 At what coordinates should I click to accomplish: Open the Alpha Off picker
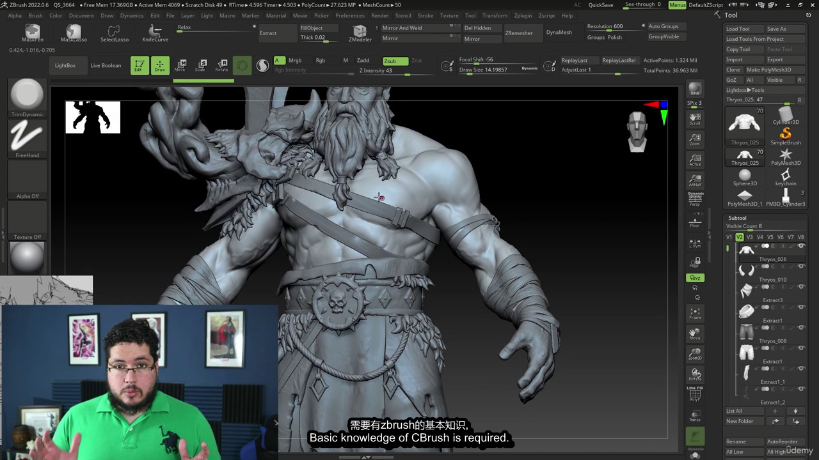click(x=27, y=180)
